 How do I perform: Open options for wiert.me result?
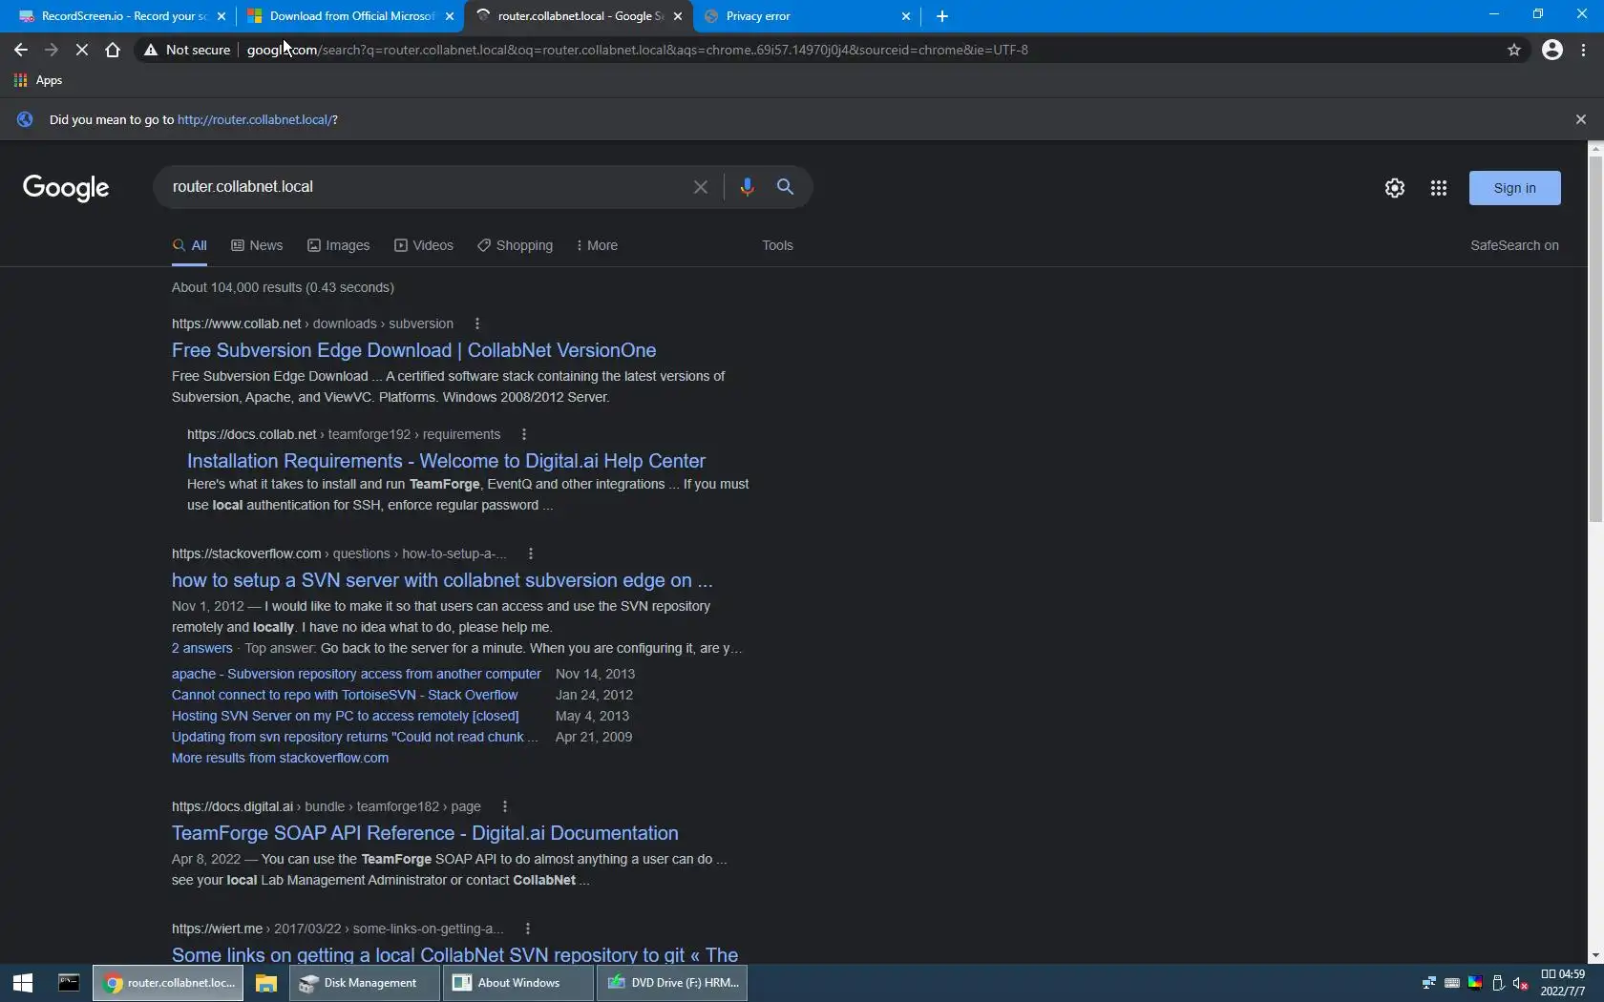click(528, 929)
